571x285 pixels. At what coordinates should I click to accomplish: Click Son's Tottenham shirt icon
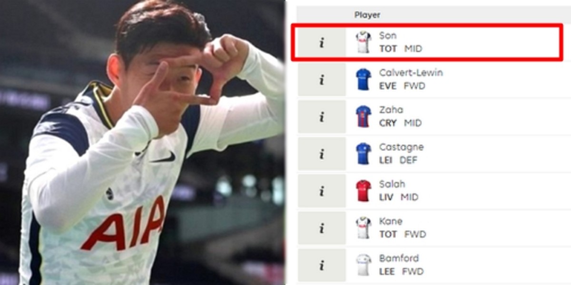pyautogui.click(x=364, y=42)
